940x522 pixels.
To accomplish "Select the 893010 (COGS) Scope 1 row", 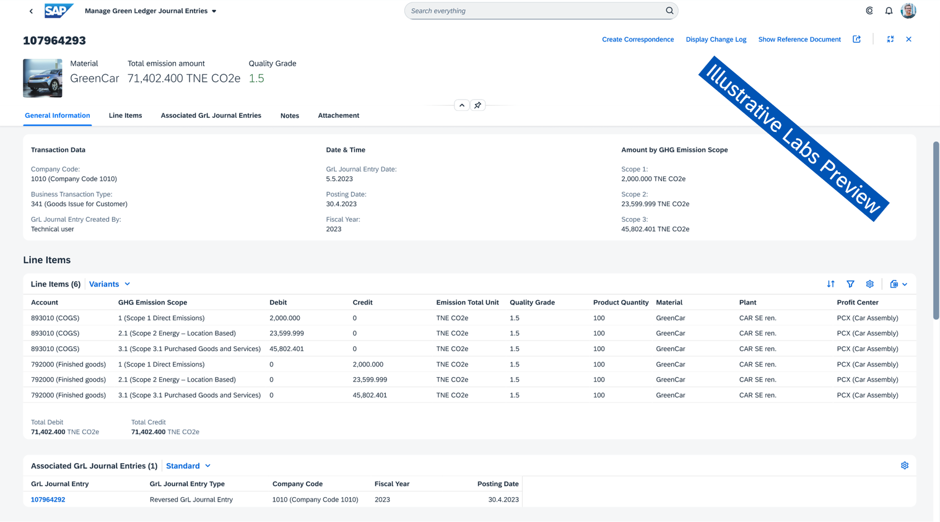I will pos(469,318).
